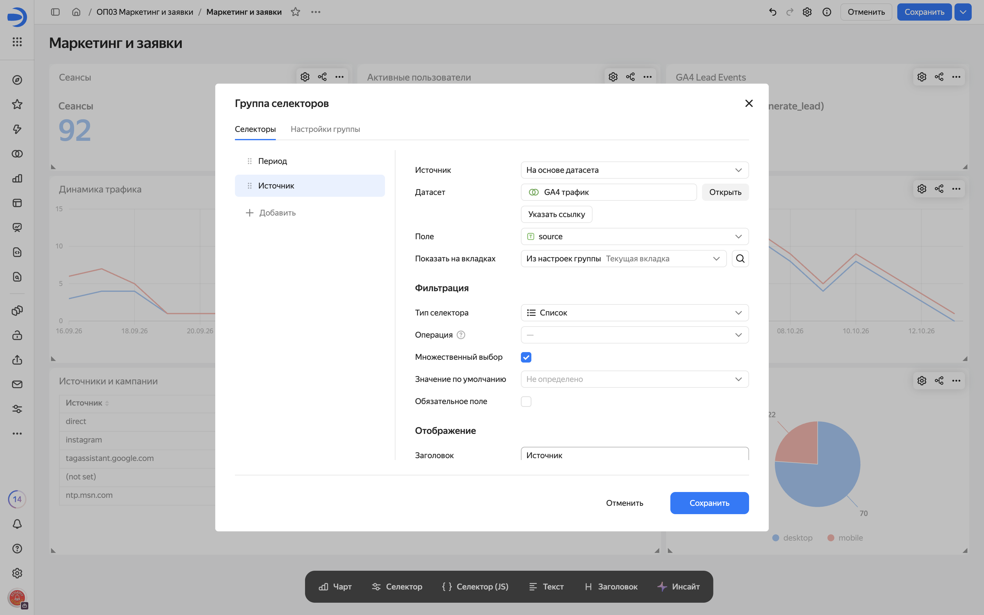Click the Открыть dataset button
The width and height of the screenshot is (984, 615).
pos(725,192)
